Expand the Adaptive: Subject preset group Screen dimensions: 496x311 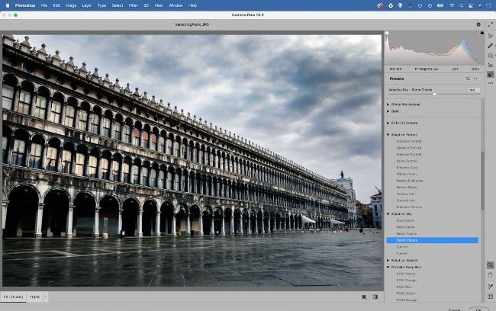tap(388, 260)
